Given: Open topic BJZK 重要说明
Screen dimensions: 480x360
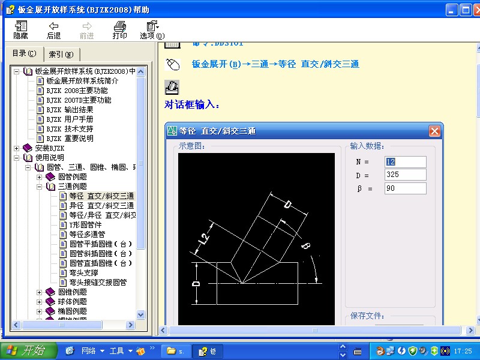Looking at the screenshot, I should click(x=70, y=139).
